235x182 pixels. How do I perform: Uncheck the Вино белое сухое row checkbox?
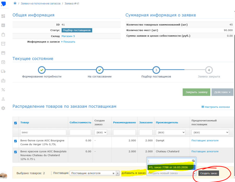[x=15, y=141]
